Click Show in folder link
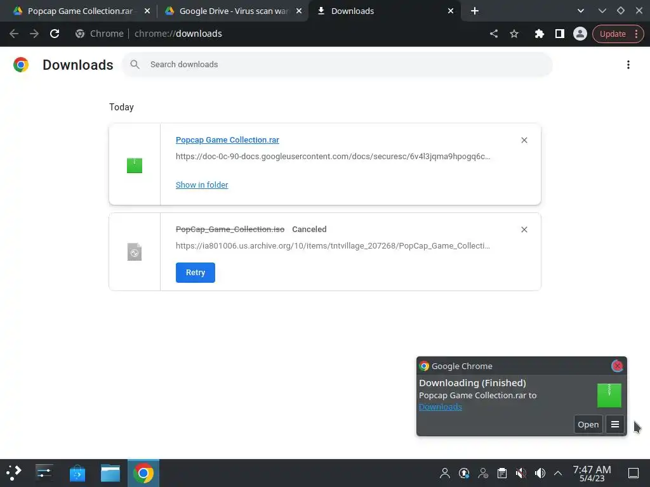 [202, 185]
